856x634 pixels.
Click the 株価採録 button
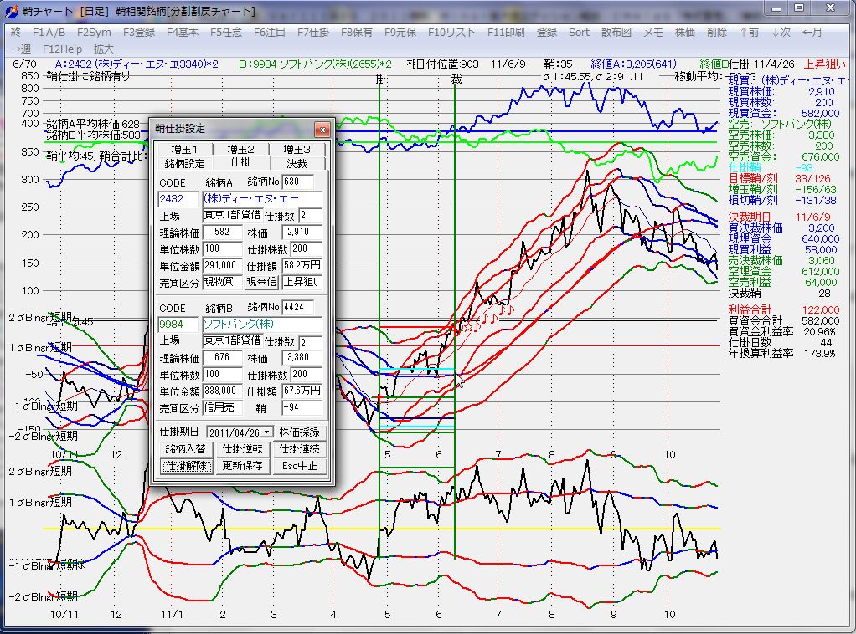[x=299, y=432]
